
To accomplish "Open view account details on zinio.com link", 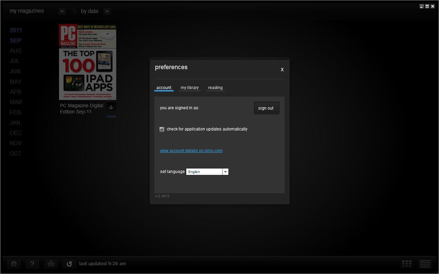I will 191,151.
